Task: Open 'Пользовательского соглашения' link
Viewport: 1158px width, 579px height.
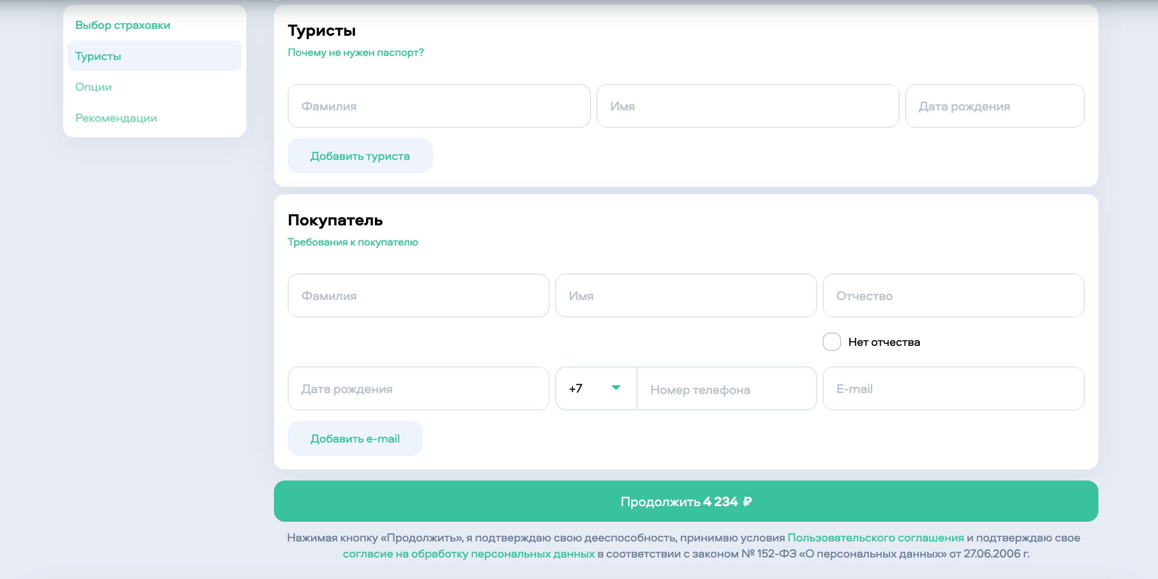Action: click(875, 538)
